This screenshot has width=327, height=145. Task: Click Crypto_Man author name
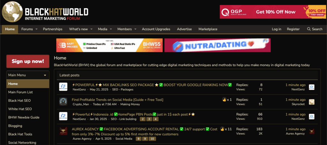80,104
